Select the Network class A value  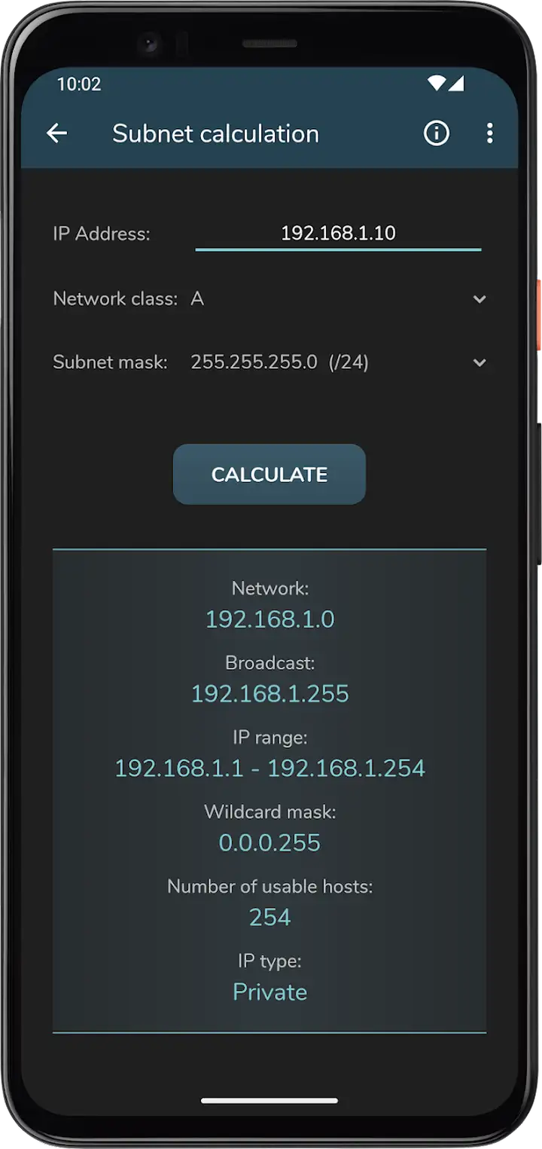(197, 299)
